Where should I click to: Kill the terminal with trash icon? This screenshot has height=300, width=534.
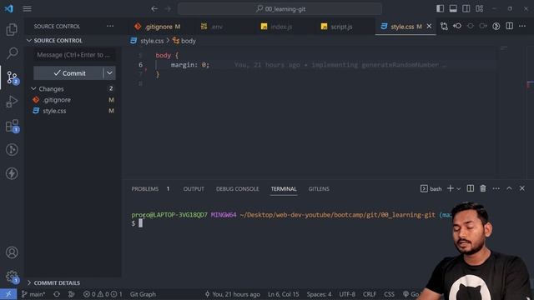coord(483,188)
